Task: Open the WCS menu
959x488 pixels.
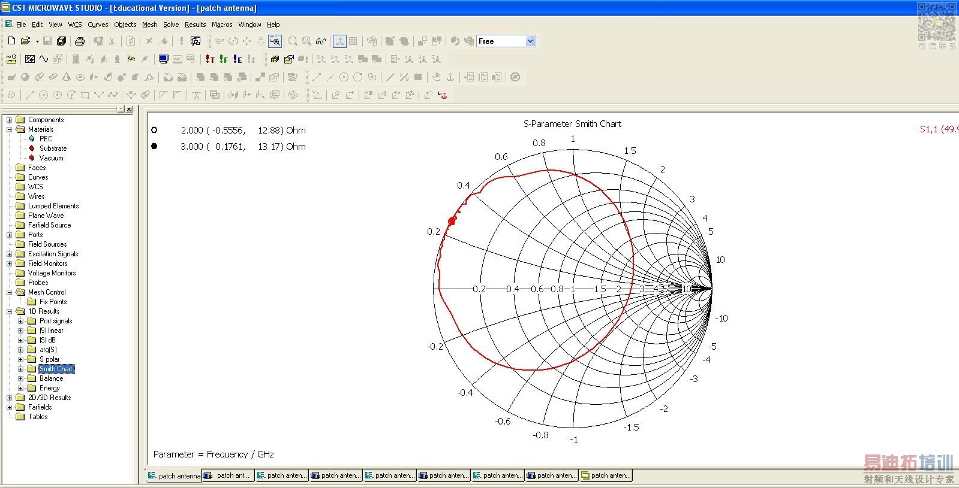Action: (x=75, y=25)
